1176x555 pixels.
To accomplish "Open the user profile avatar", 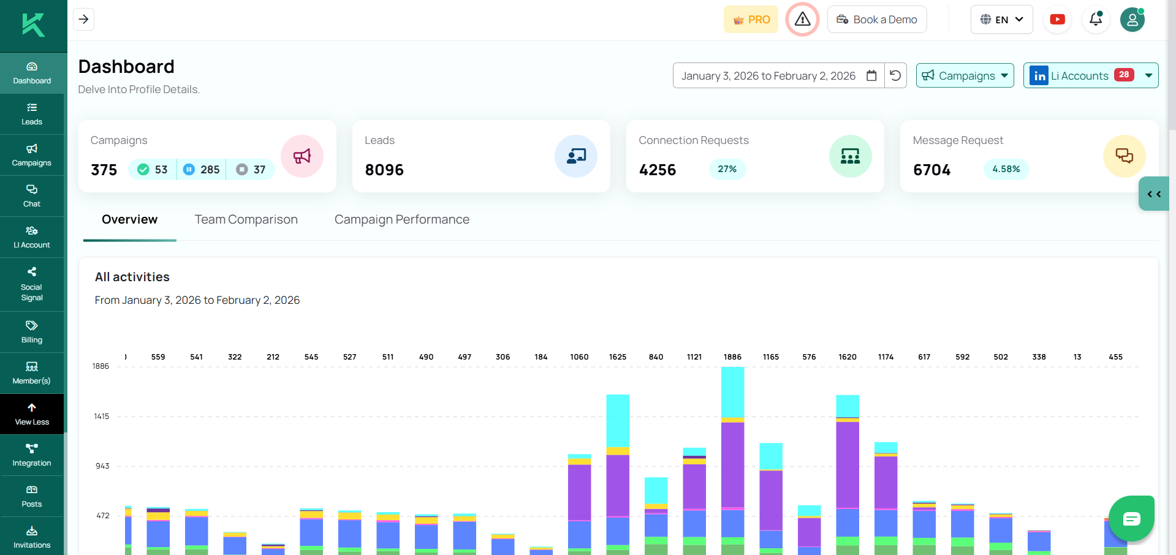I will click(1132, 20).
